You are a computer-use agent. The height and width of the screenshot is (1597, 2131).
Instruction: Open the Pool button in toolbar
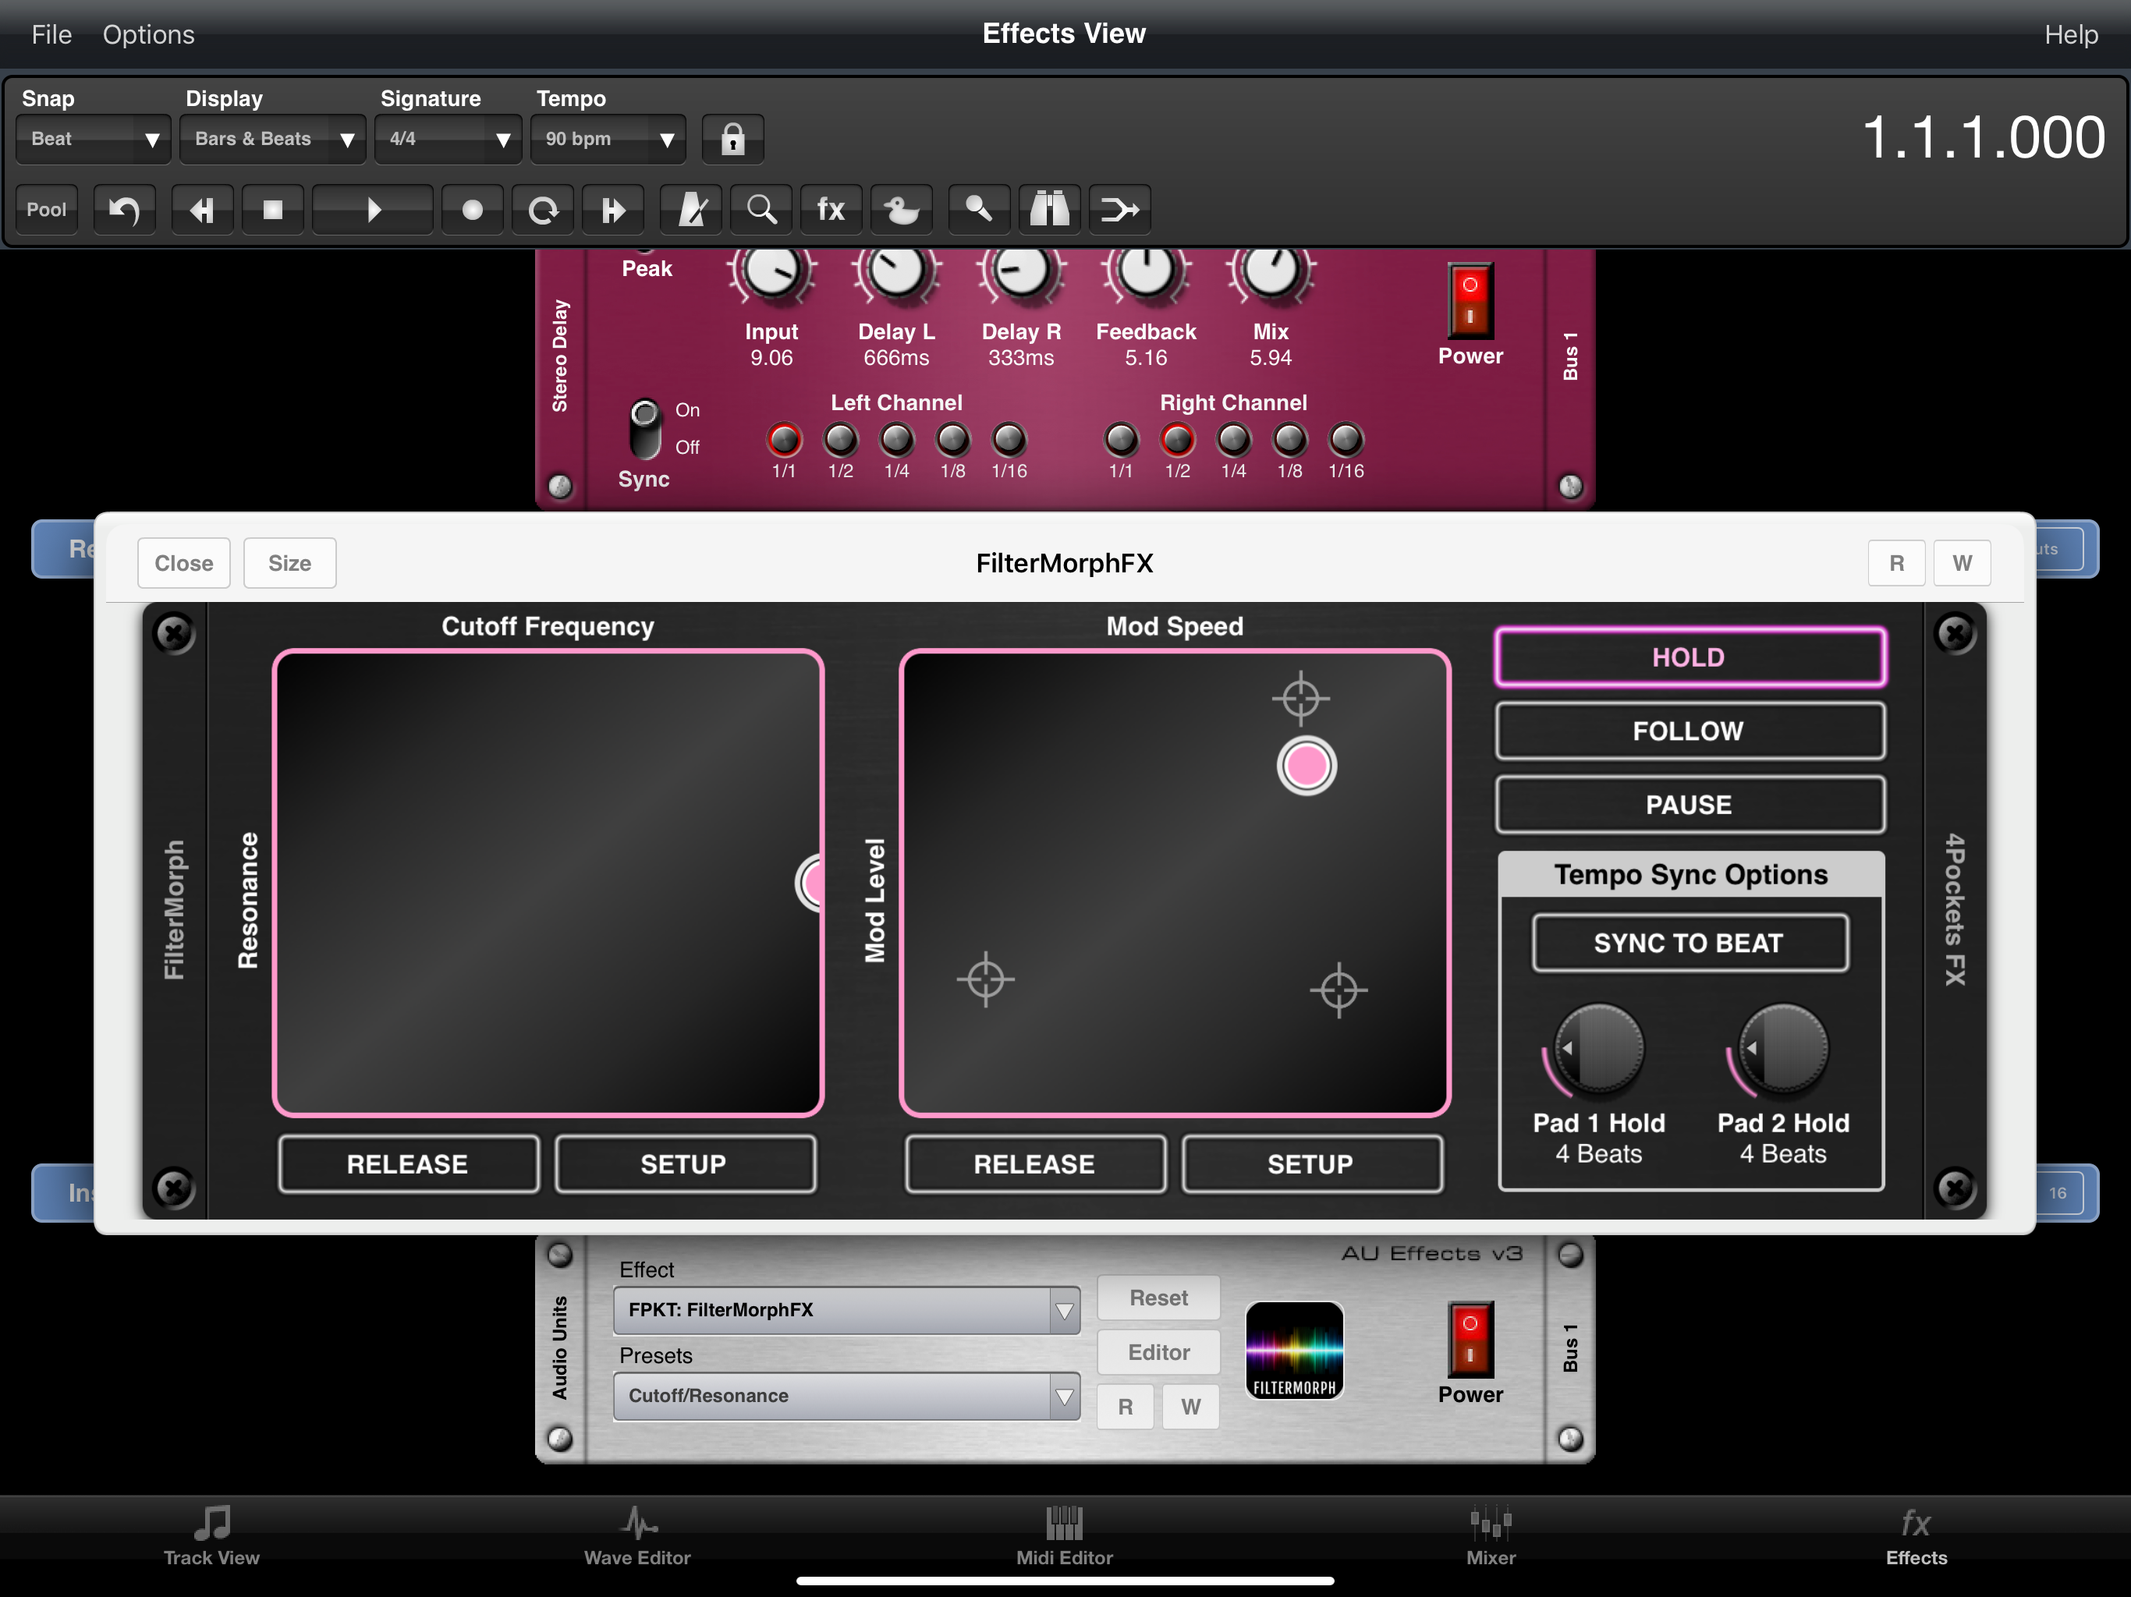pos(48,209)
